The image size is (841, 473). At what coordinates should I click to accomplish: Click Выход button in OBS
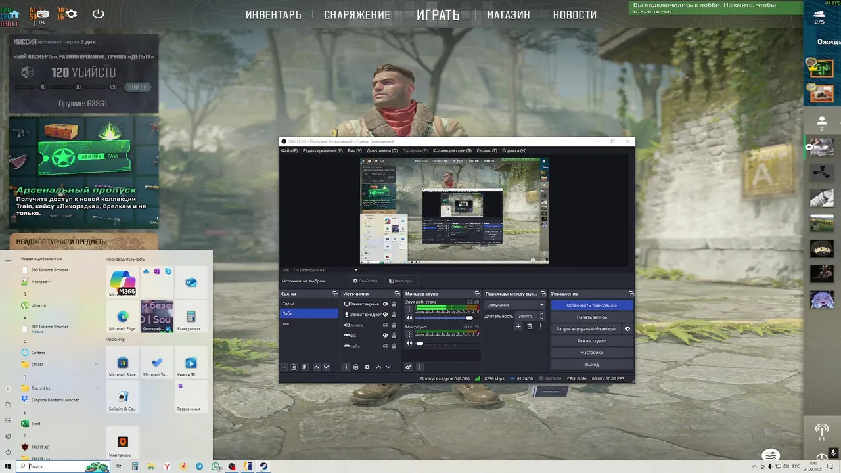tap(591, 365)
